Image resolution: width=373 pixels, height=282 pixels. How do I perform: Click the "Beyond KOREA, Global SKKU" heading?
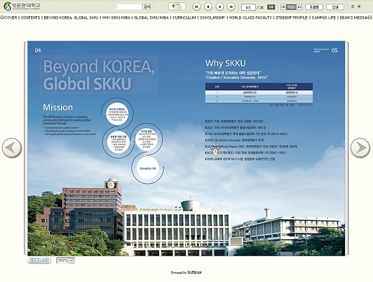click(99, 75)
